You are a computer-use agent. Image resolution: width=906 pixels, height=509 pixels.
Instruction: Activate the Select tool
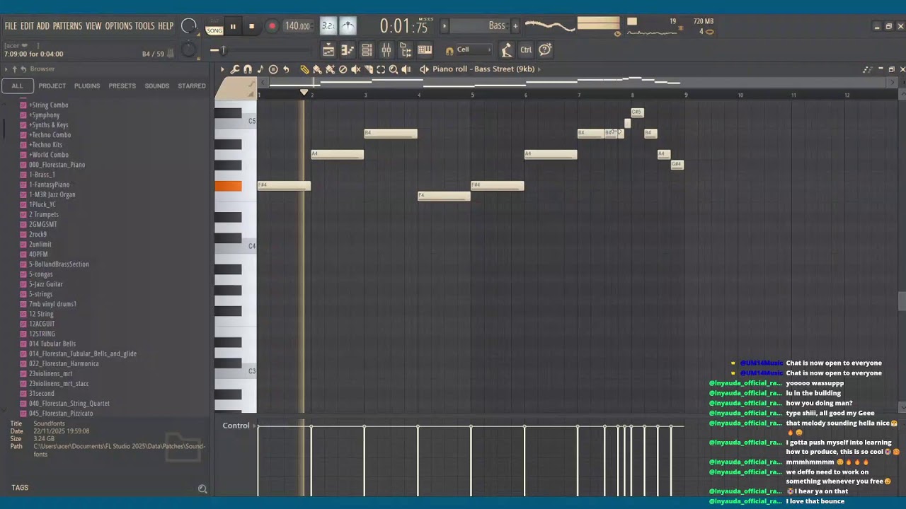pyautogui.click(x=381, y=69)
